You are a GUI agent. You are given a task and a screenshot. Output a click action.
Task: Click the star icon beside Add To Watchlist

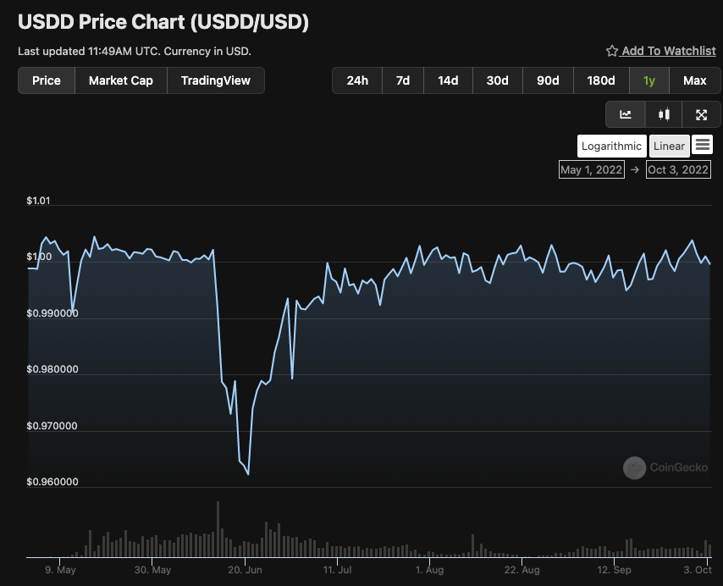[x=612, y=51]
